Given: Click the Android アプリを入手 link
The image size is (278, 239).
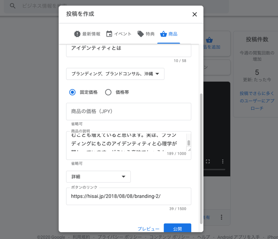Looking at the screenshot, I should tap(239, 237).
